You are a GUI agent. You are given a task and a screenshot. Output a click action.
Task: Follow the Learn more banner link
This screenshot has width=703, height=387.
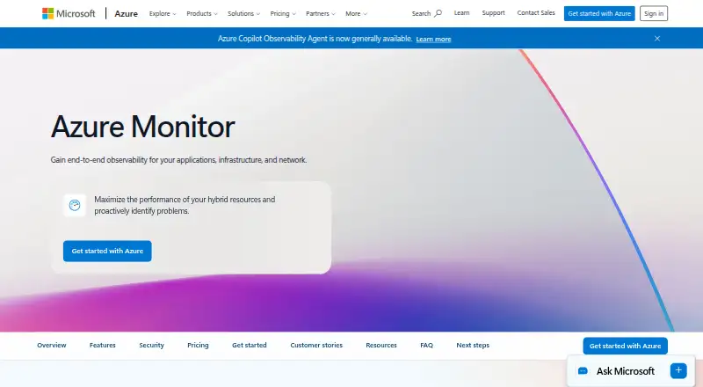click(433, 39)
